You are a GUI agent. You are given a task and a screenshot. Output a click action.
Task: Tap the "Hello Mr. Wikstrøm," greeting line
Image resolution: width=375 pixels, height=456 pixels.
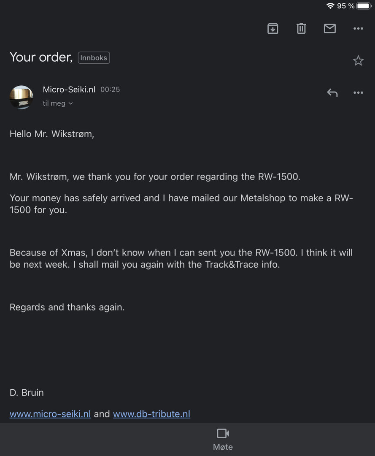[52, 134]
